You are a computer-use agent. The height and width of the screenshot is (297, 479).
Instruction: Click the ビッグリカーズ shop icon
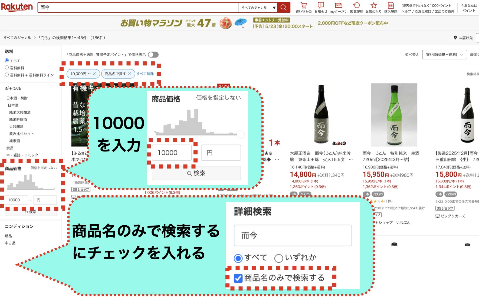(437, 216)
